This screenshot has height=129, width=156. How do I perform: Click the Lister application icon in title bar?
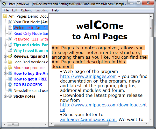(x=4, y=4)
